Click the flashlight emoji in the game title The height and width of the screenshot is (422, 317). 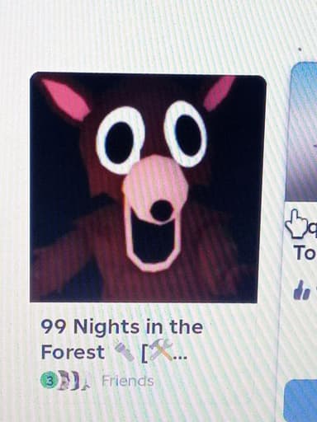[x=124, y=351]
